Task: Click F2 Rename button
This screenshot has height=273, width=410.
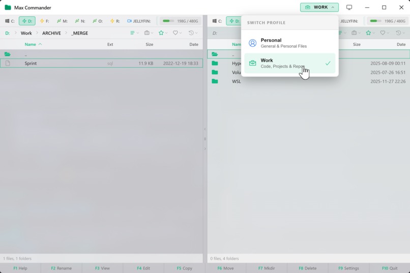Action: pos(62,268)
